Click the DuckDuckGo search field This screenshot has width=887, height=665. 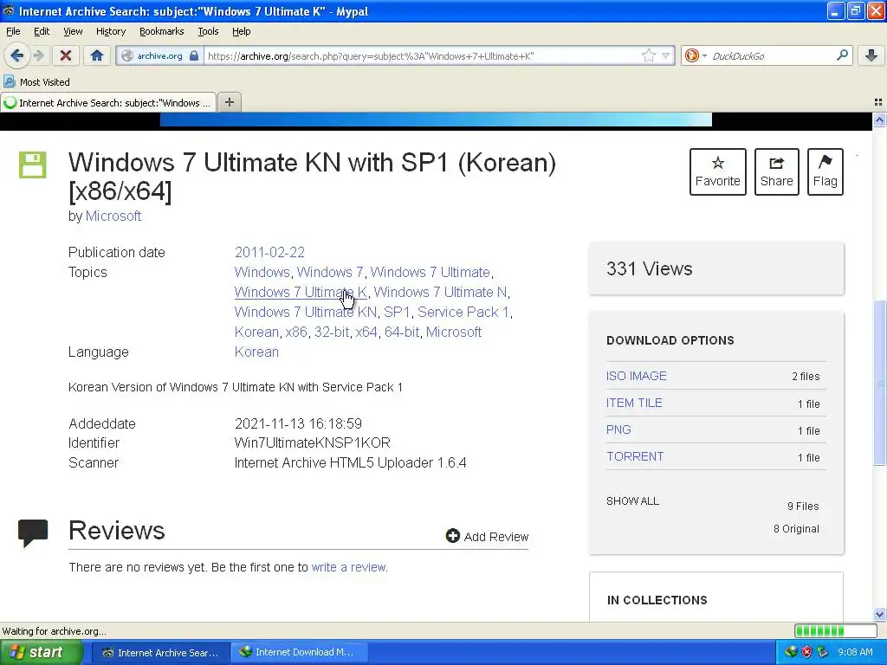pyautogui.click(x=772, y=55)
